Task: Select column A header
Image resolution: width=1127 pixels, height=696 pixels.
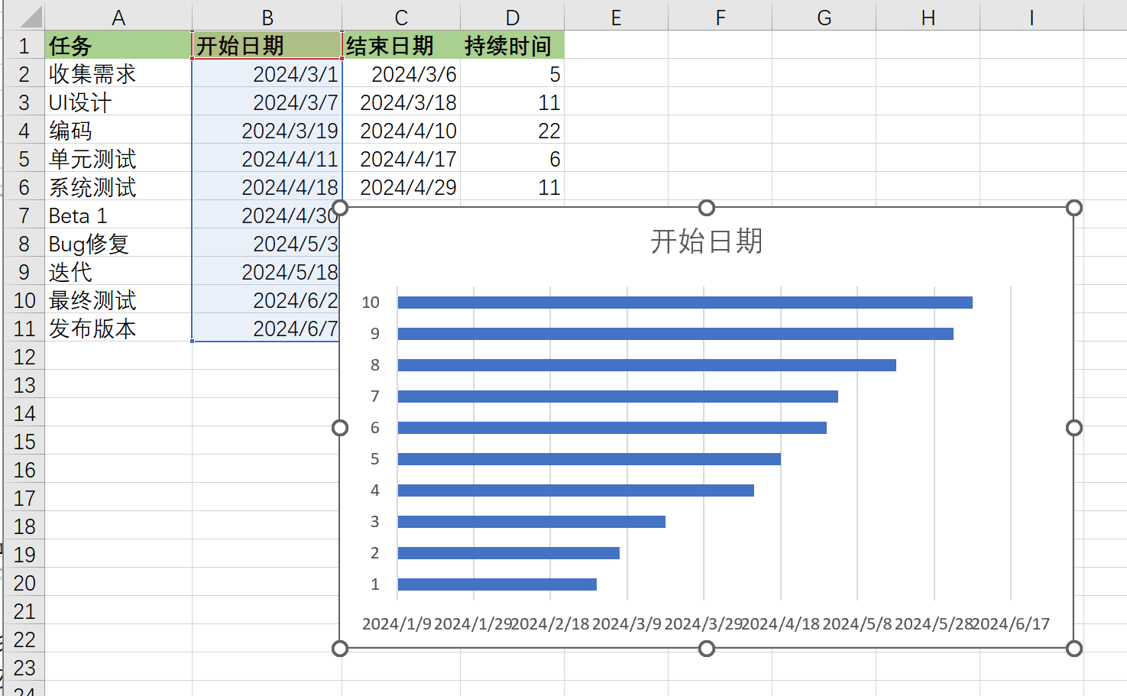Action: tap(118, 17)
